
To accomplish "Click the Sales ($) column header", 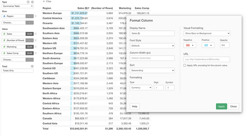I will tap(82, 8).
